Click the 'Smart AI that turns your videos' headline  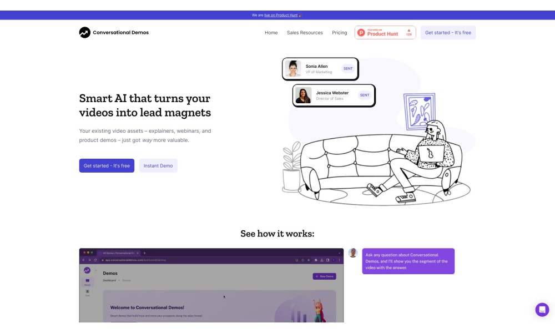point(145,105)
